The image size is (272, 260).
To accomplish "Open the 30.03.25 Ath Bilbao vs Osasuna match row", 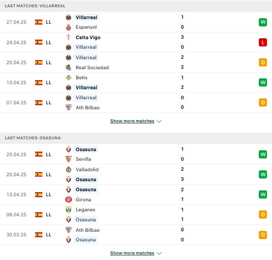I will (x=136, y=235).
